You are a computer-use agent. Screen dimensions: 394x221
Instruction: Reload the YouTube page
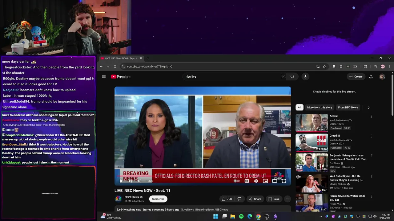click(115, 66)
